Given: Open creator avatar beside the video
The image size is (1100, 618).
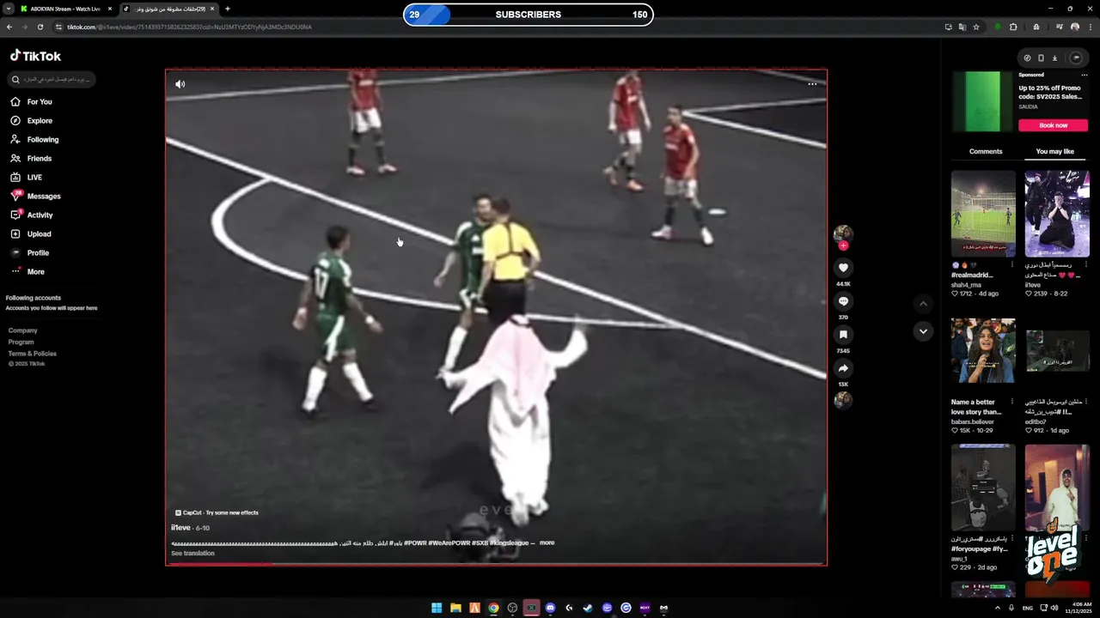Looking at the screenshot, I should coord(843,233).
